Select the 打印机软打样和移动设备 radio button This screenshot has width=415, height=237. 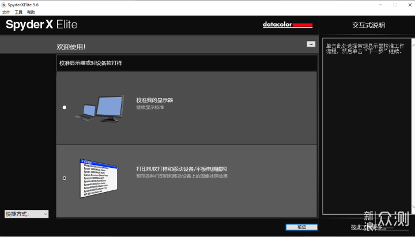point(65,178)
